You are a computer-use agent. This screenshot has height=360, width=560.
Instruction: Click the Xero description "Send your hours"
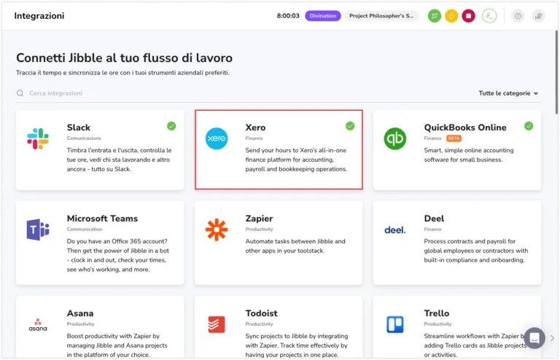pos(296,160)
